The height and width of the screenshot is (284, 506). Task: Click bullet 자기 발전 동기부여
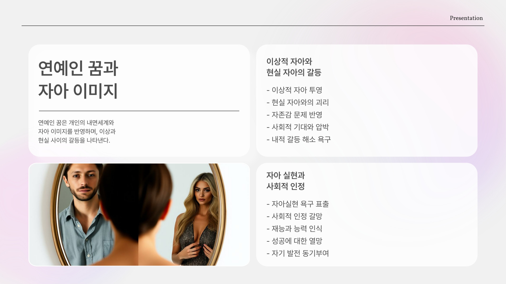pos(298,253)
